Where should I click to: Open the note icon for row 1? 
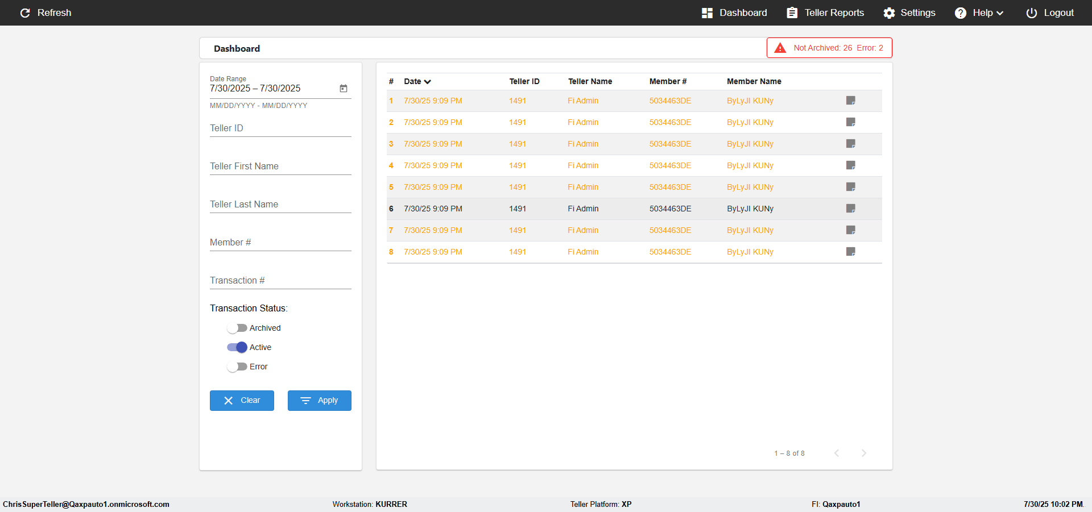coord(851,101)
